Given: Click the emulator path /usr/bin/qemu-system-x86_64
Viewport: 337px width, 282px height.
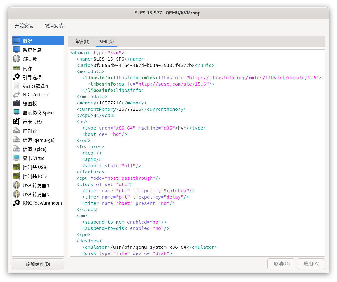Looking at the screenshot, I should (x=148, y=247).
